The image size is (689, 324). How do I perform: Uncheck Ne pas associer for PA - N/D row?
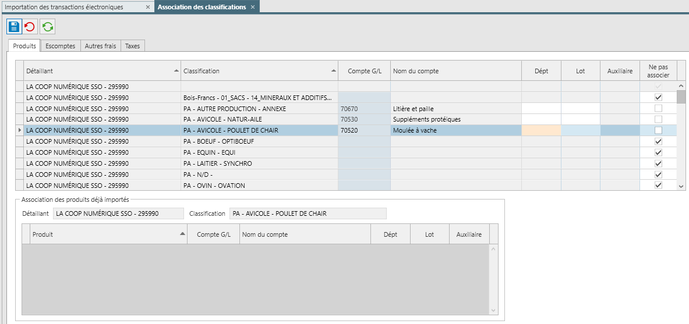tap(658, 175)
